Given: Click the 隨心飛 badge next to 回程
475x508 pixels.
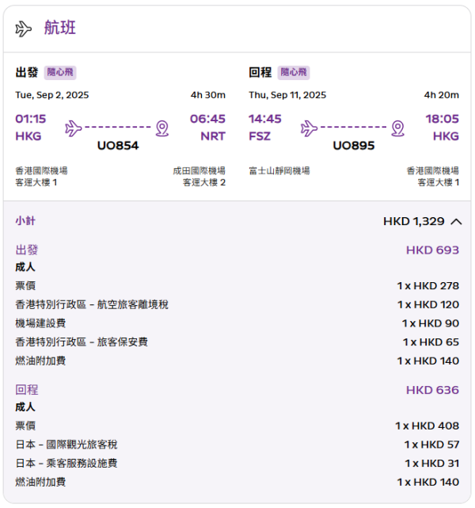Looking at the screenshot, I should pos(294,72).
